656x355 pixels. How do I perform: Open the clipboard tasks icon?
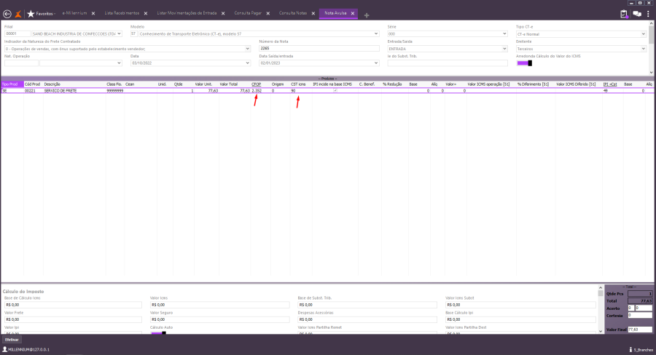(624, 14)
